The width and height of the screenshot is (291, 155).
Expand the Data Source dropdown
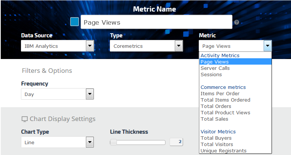90,46
